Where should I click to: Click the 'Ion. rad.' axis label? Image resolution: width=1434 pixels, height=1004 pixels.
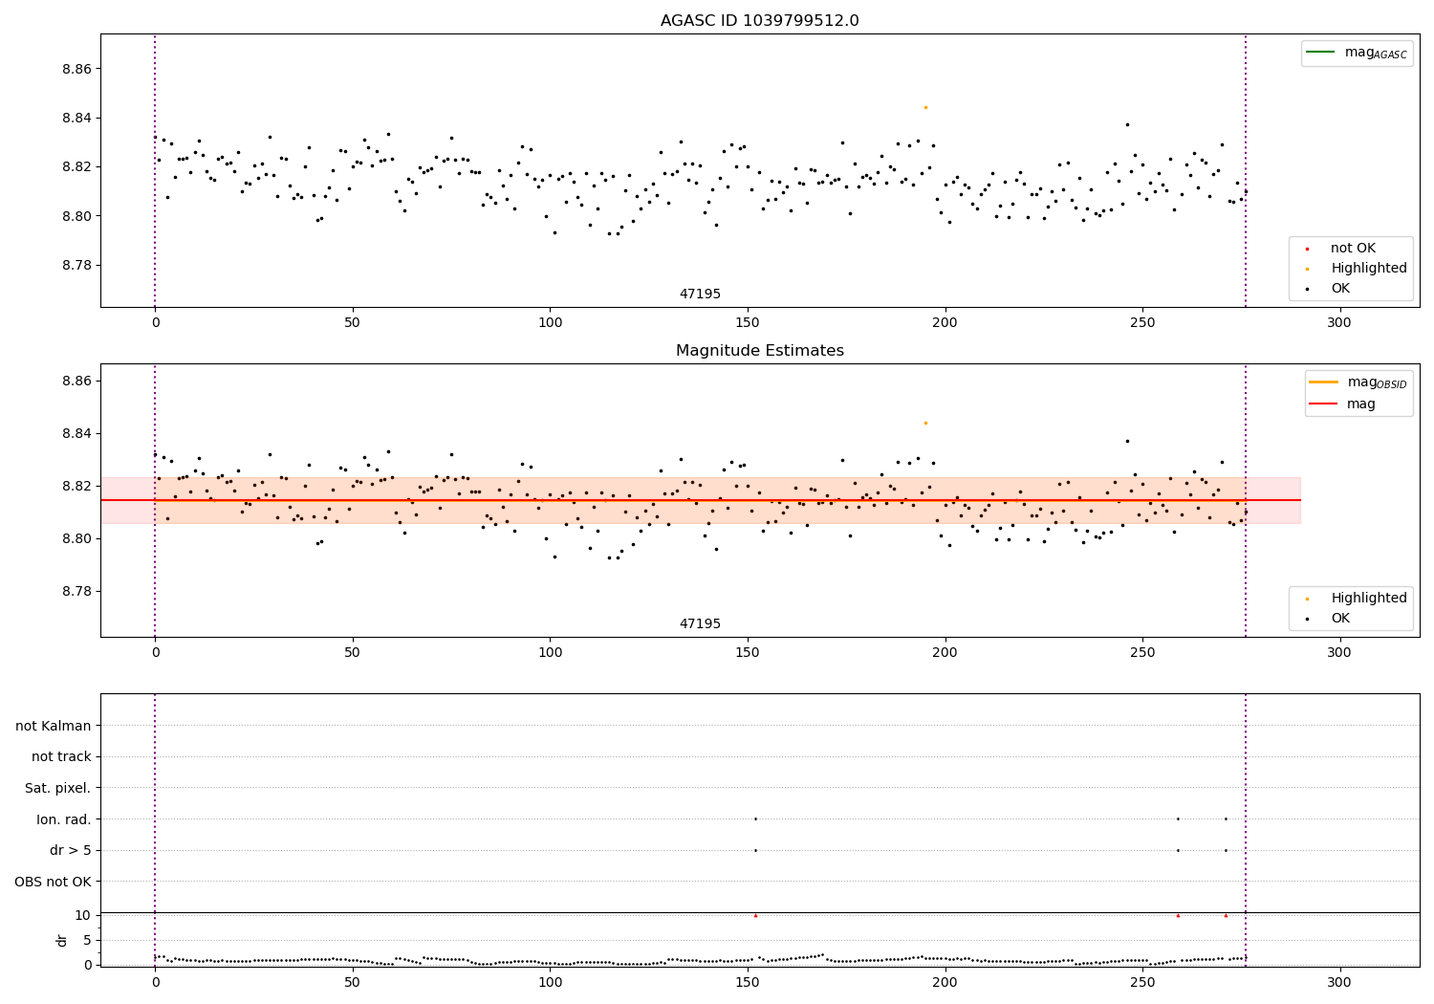tap(64, 819)
